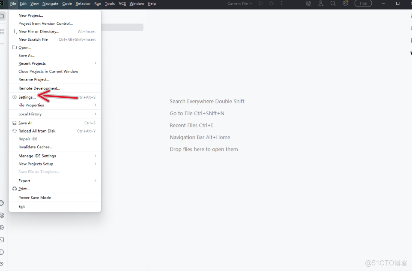This screenshot has width=412, height=271.
Task: Click More tool windows ellipsis icon
Action: click(x=2, y=44)
